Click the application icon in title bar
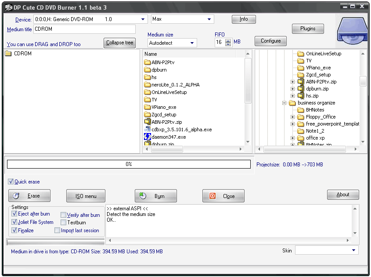Screen dimensions: 371x277 click(x=8, y=7)
